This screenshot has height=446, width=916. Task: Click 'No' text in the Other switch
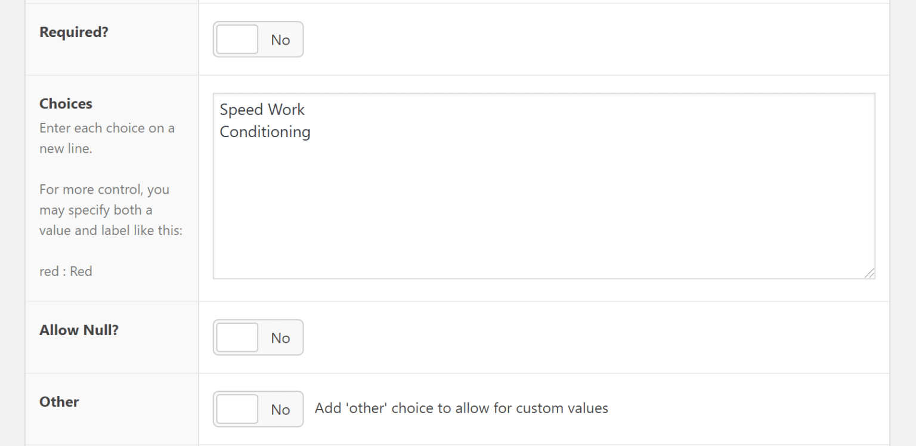coord(280,410)
